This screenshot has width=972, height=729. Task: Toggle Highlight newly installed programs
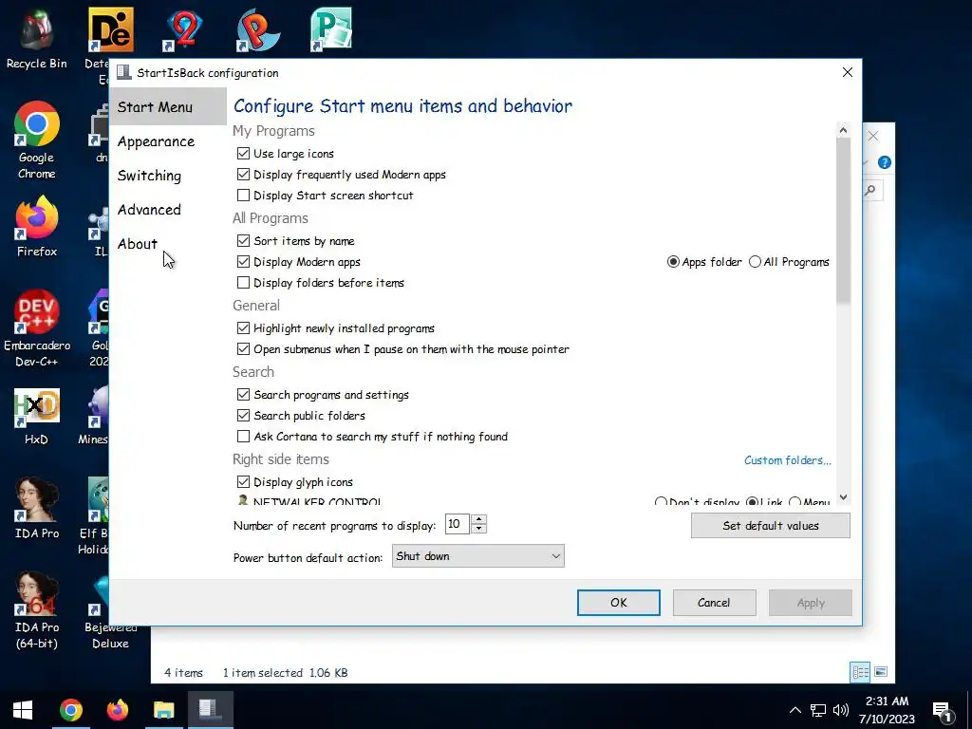point(243,327)
